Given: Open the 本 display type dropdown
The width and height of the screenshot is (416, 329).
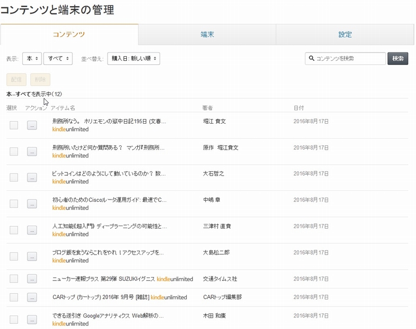Looking at the screenshot, I should pos(32,58).
